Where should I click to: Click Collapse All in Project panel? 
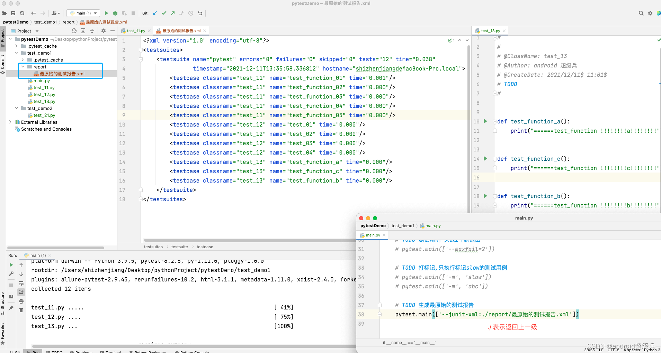(x=92, y=31)
